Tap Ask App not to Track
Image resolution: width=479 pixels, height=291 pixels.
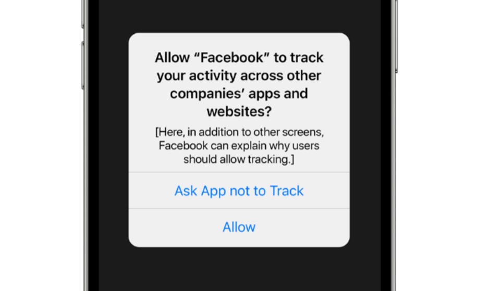click(x=239, y=191)
